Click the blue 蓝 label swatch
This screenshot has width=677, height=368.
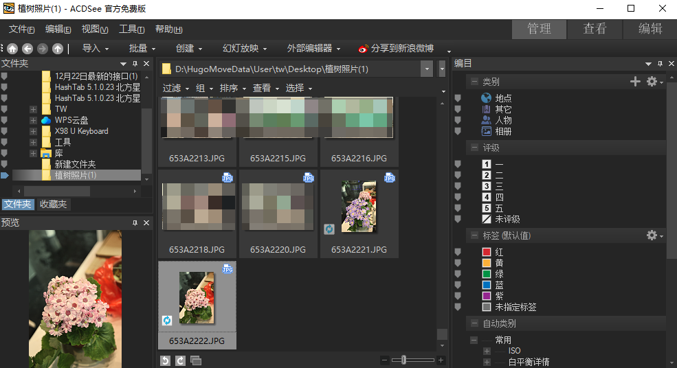[x=487, y=285]
